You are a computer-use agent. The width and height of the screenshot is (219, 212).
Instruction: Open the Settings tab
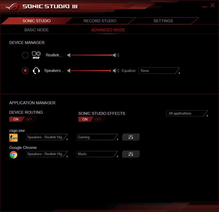(x=163, y=21)
